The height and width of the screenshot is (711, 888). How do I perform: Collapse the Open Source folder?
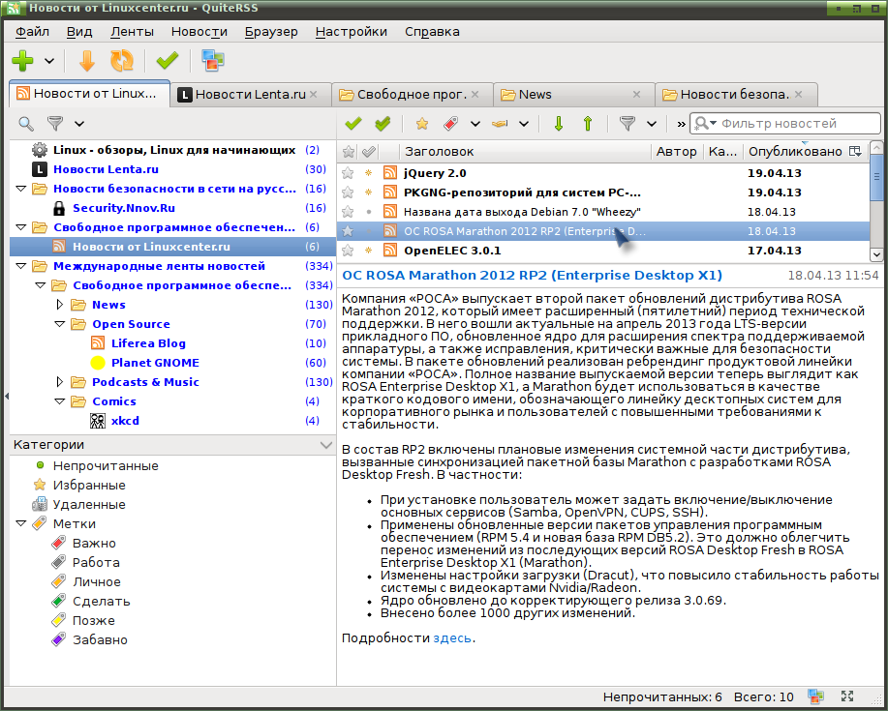click(59, 324)
